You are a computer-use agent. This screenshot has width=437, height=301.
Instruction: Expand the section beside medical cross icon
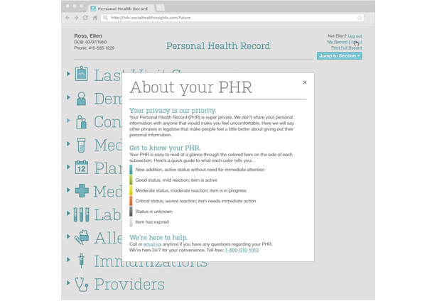pyautogui.click(x=68, y=190)
